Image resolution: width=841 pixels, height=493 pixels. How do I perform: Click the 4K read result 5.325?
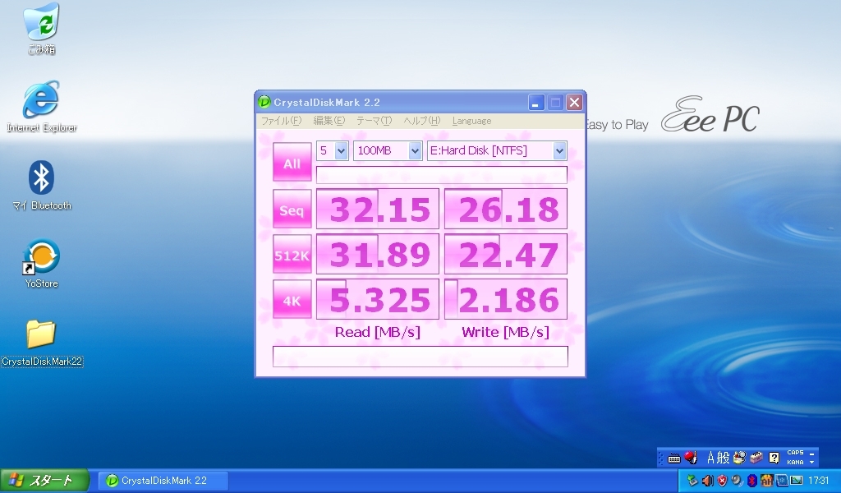click(378, 299)
